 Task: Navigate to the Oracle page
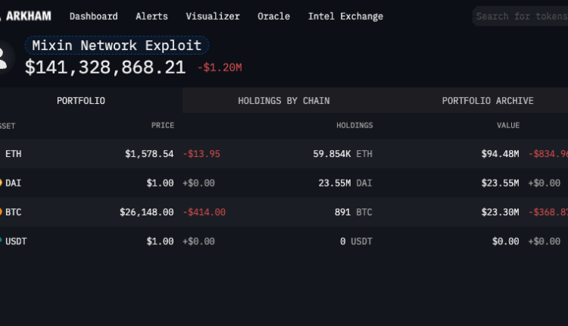(x=273, y=16)
